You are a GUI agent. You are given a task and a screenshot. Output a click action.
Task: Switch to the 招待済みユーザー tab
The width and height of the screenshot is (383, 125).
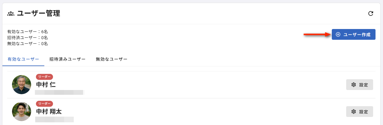click(67, 59)
